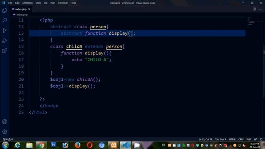Open Run and Debug view
This screenshot has height=149, width=265.
[5, 41]
